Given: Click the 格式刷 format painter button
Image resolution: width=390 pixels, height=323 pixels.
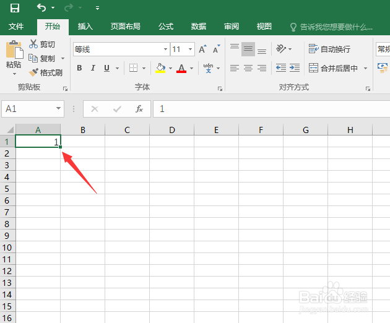Looking at the screenshot, I should pyautogui.click(x=45, y=72).
